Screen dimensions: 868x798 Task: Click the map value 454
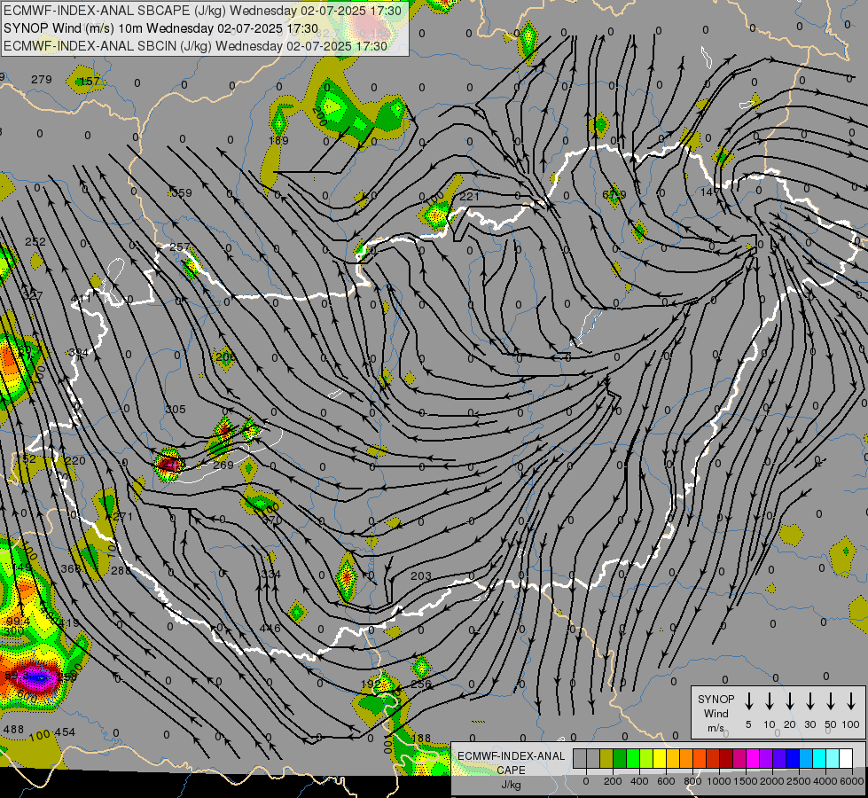click(65, 732)
